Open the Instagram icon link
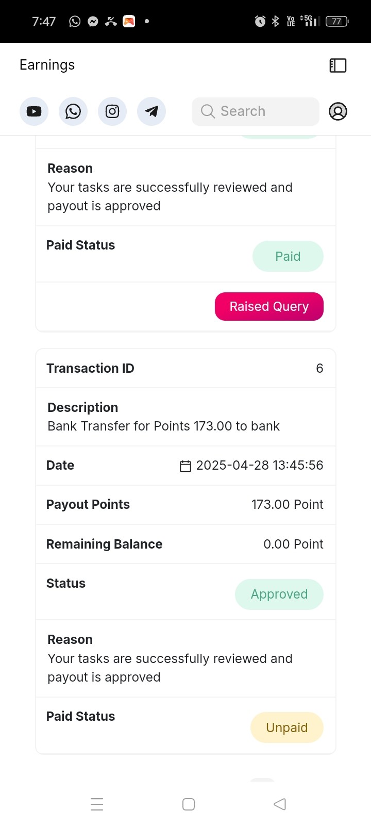The height and width of the screenshot is (827, 371). tap(112, 111)
